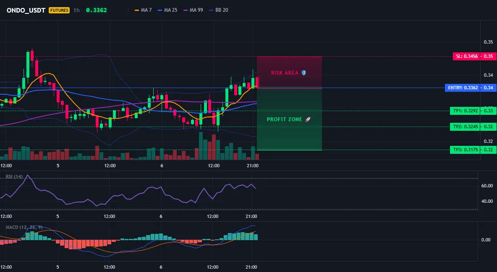
Task: Click the RSI 60.00 scale value
Action: tap(487, 186)
